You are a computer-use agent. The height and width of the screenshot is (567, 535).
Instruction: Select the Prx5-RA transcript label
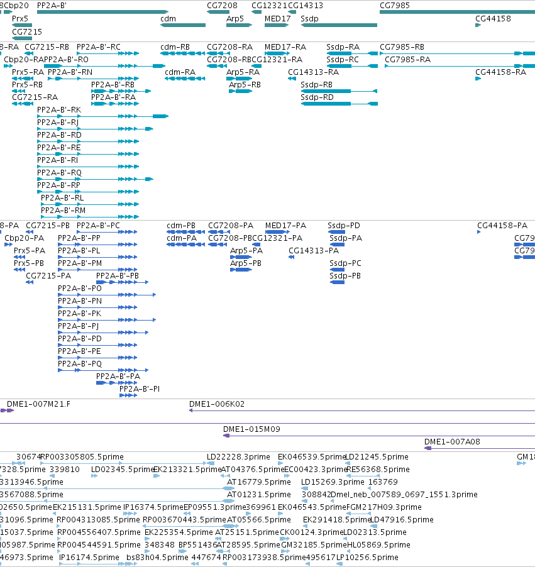pos(28,72)
